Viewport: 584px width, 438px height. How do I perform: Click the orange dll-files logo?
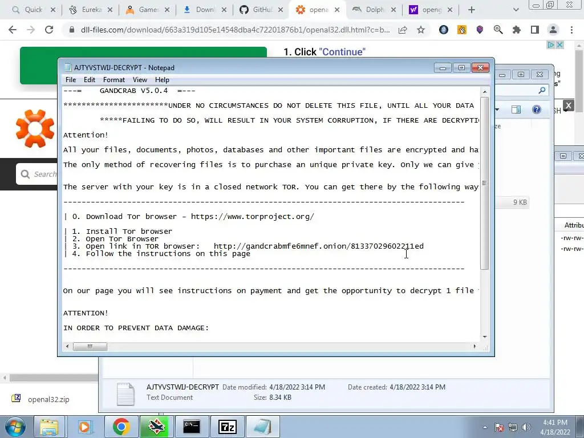click(35, 128)
